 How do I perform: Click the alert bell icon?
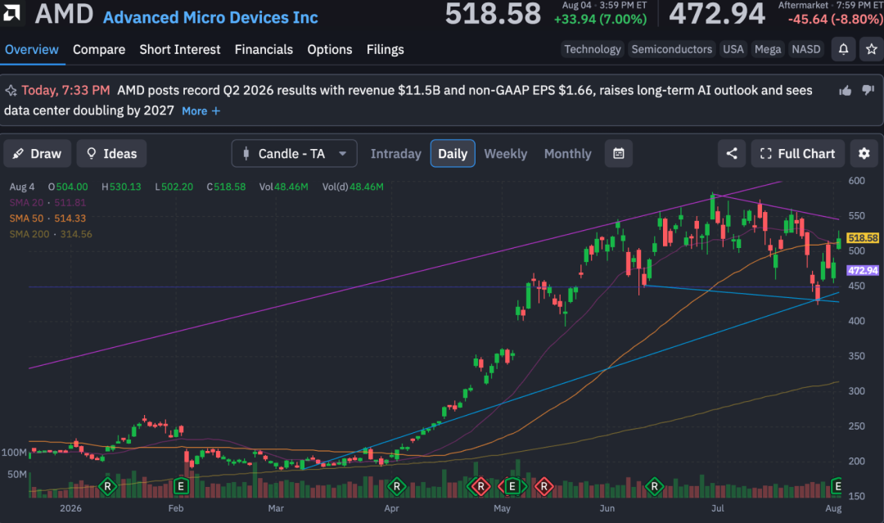(843, 50)
